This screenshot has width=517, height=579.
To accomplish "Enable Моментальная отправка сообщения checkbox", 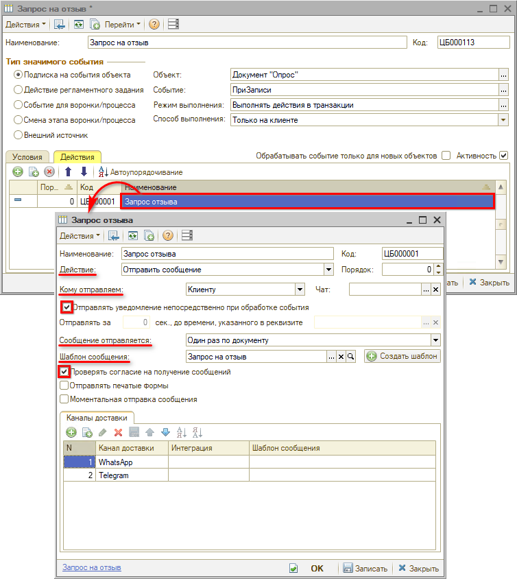I will (x=64, y=399).
